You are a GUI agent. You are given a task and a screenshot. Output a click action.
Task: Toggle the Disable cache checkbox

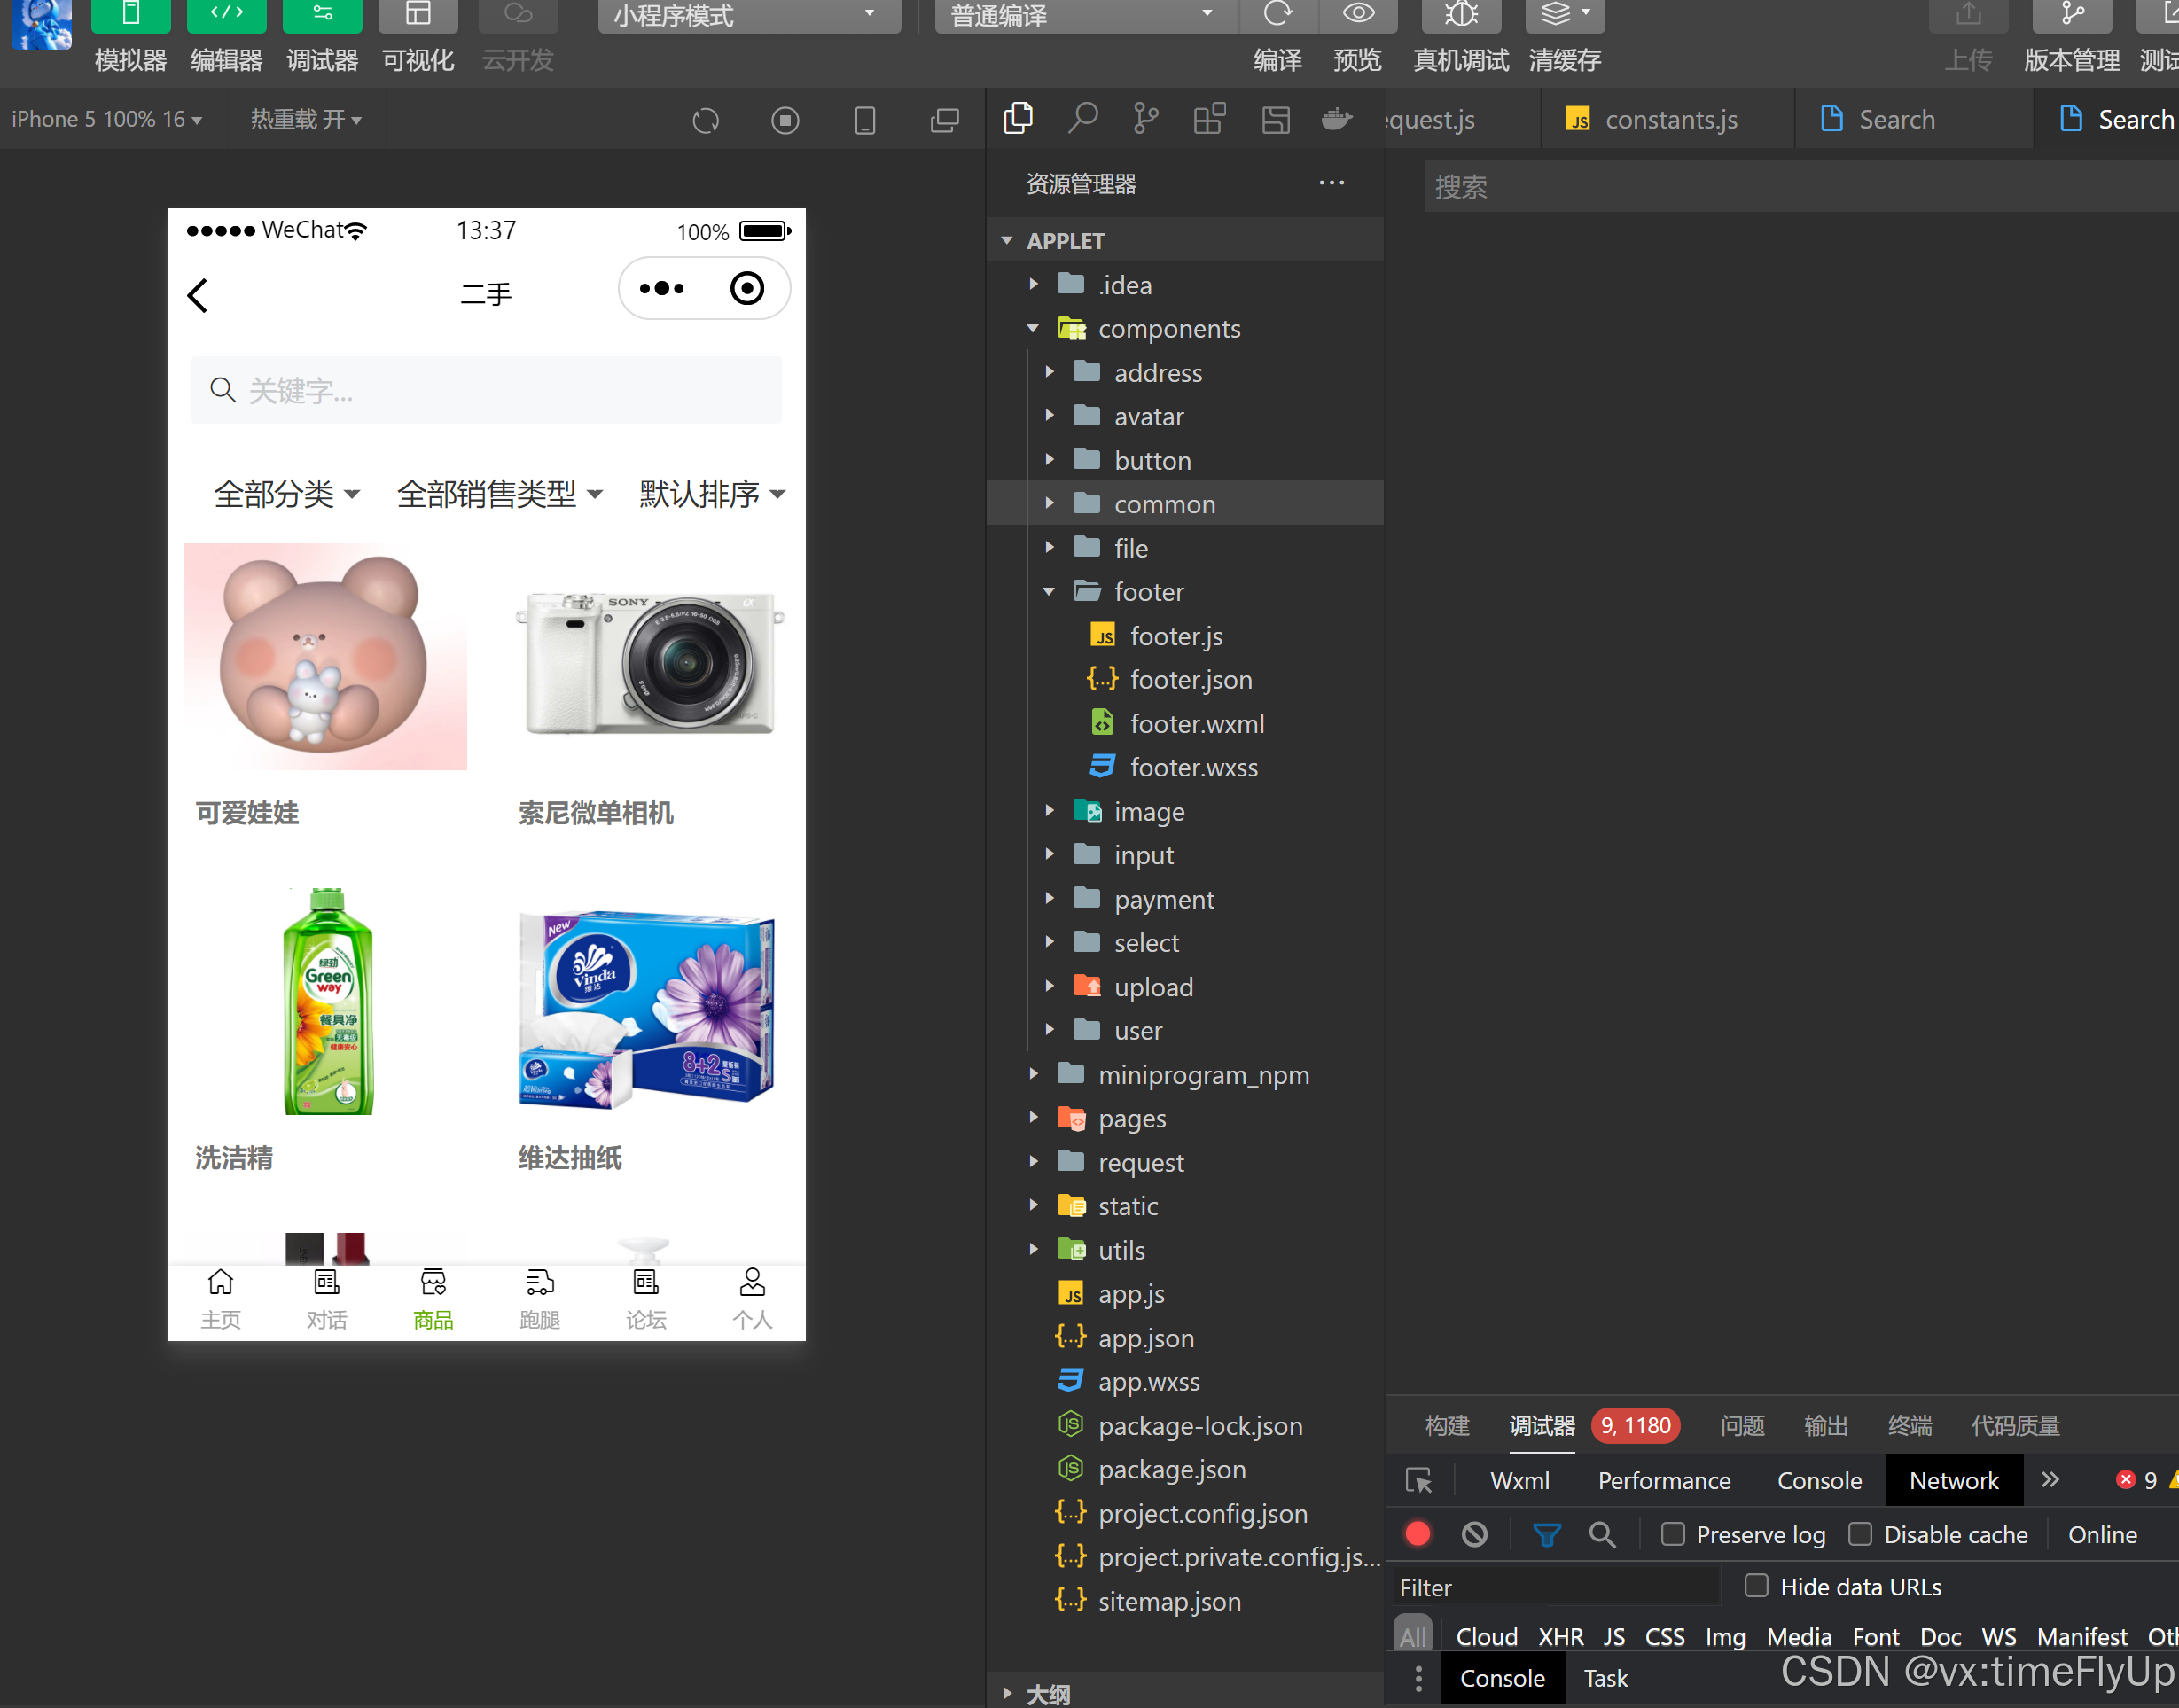click(1860, 1534)
